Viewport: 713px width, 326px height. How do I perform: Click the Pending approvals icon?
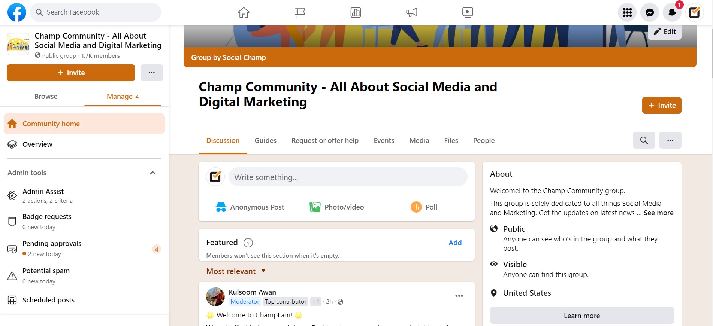12,249
